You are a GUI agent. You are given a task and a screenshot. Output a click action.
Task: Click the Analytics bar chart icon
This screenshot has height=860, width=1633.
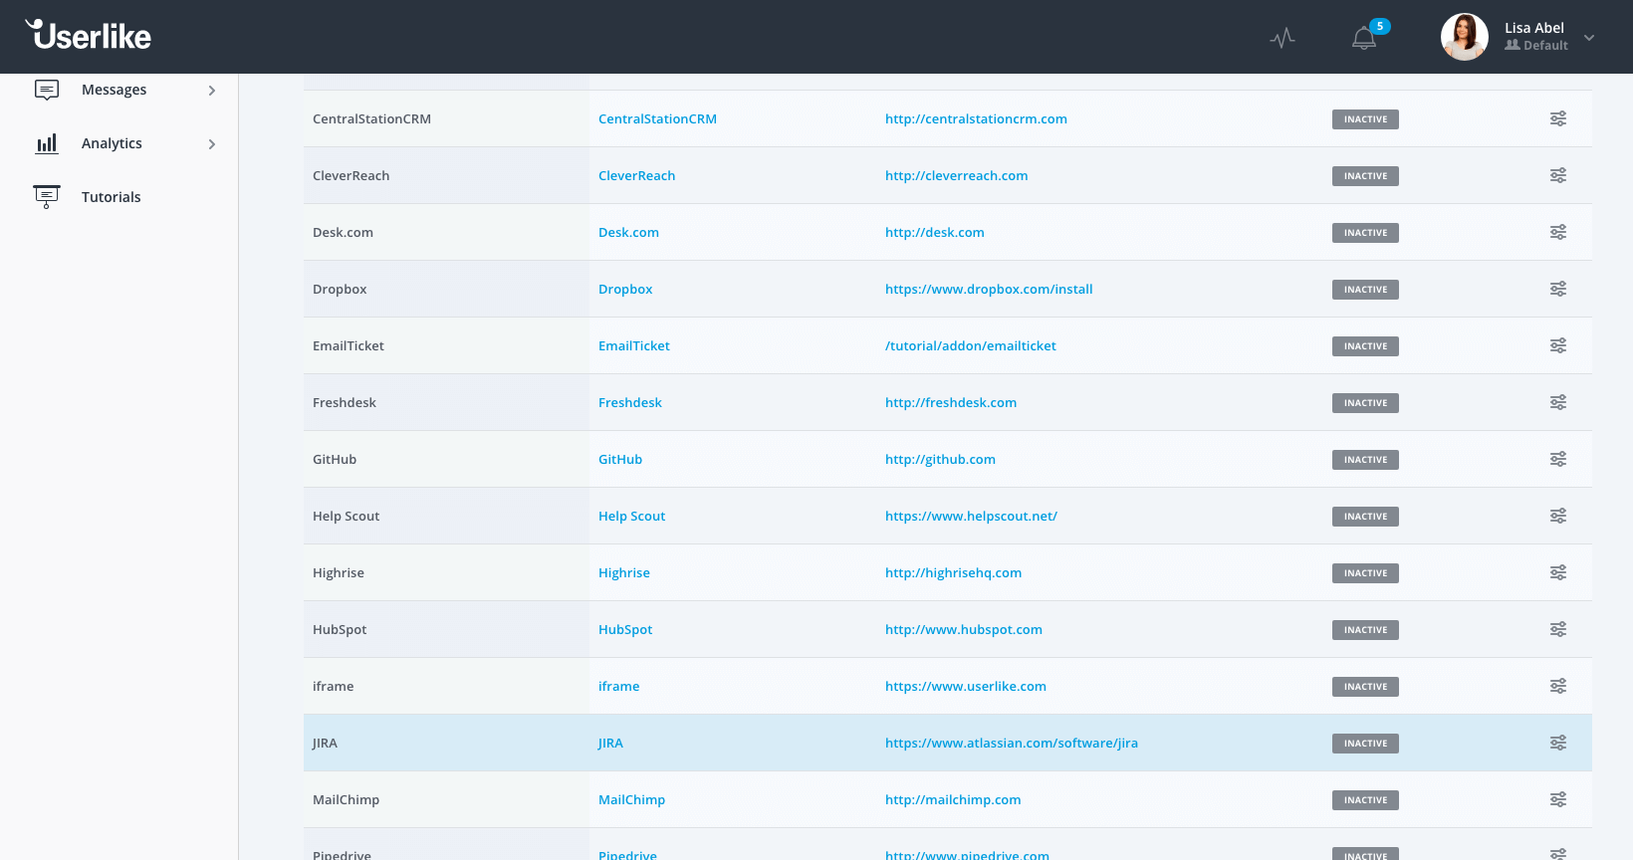[47, 143]
